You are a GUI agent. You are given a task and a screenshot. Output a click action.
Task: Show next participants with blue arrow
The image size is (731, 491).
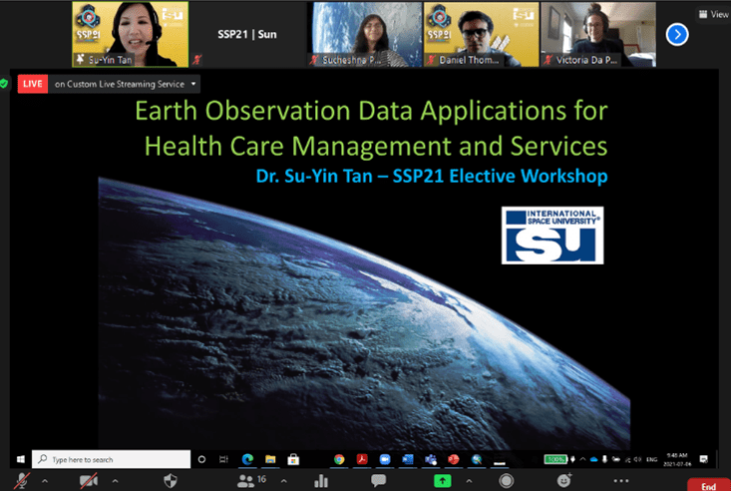(x=677, y=34)
